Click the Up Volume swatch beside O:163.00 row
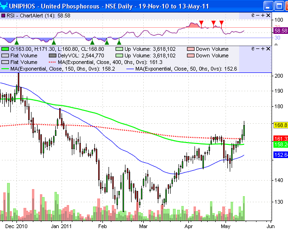The height and width of the screenshot is (230, 288). [119, 49]
